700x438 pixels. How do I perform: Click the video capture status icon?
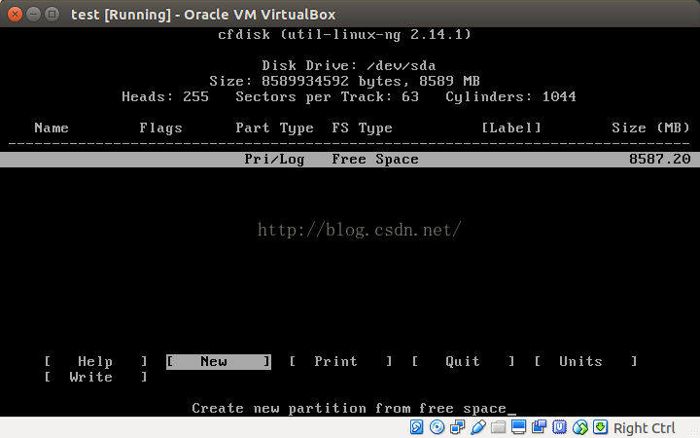click(x=540, y=427)
